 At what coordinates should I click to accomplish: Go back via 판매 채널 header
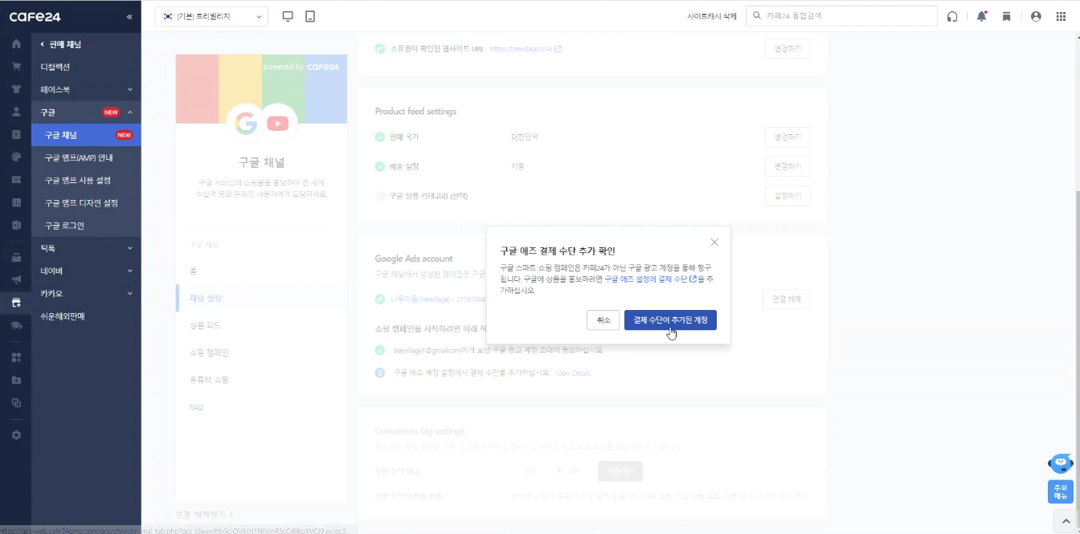coord(61,44)
